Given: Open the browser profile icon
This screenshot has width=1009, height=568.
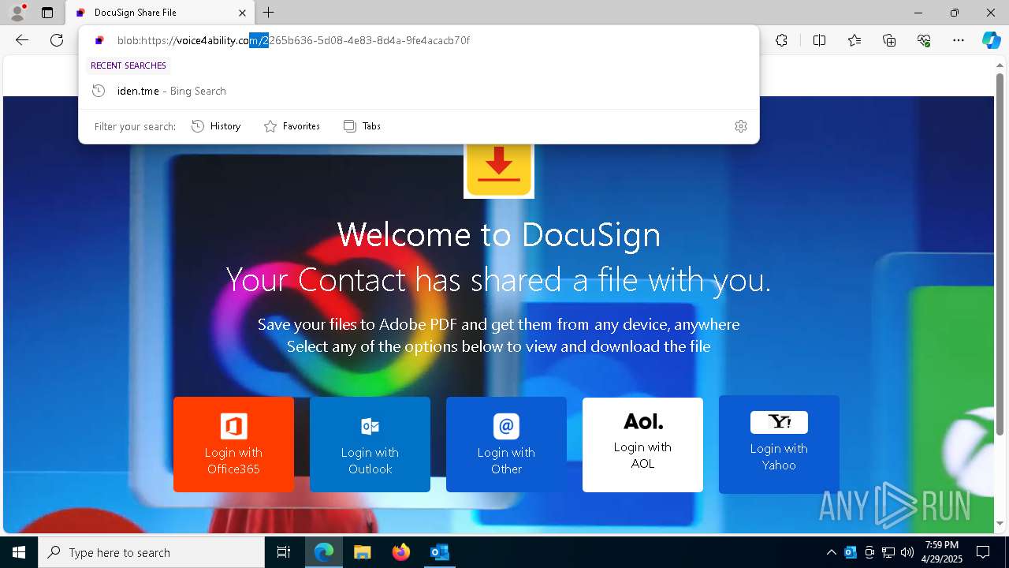Looking at the screenshot, I should (17, 13).
